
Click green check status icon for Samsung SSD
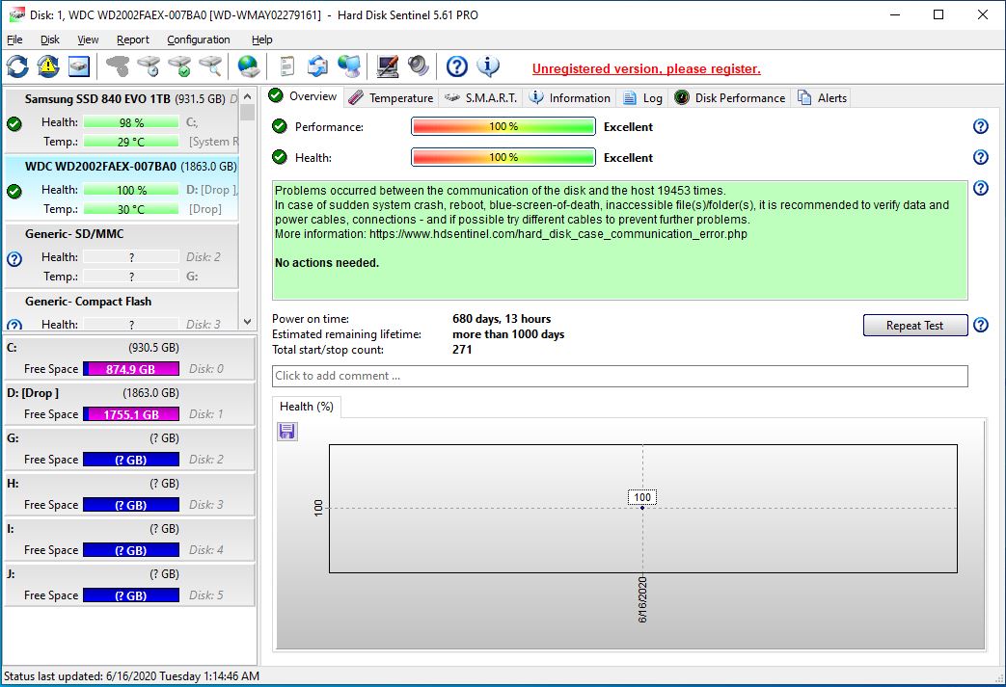[14, 123]
